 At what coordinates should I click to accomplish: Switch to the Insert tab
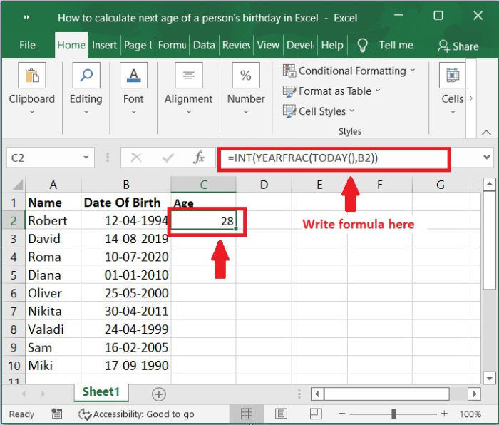coord(104,45)
